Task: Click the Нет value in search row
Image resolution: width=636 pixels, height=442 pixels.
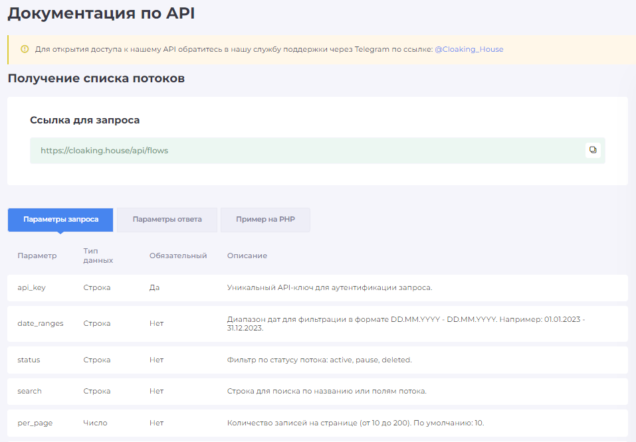Action: [x=157, y=392]
